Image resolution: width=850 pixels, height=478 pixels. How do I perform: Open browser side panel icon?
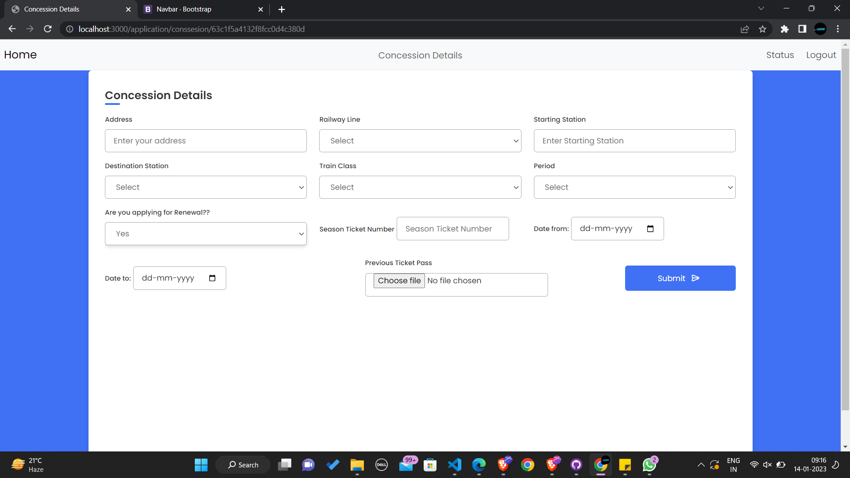[802, 29]
